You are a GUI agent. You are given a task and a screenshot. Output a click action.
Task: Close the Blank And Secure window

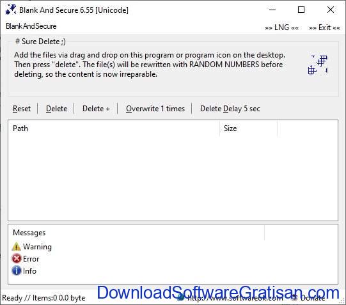pos(331,10)
